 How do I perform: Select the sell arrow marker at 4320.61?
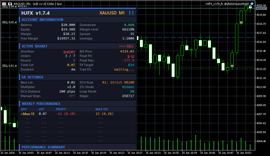tap(250, 7)
